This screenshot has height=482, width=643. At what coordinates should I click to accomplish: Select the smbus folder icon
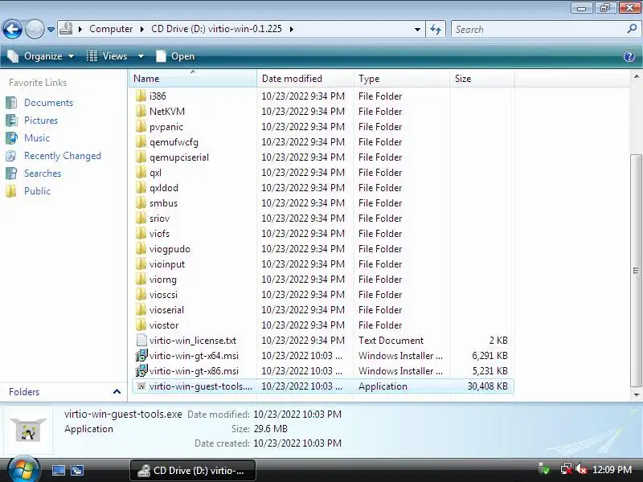(141, 203)
